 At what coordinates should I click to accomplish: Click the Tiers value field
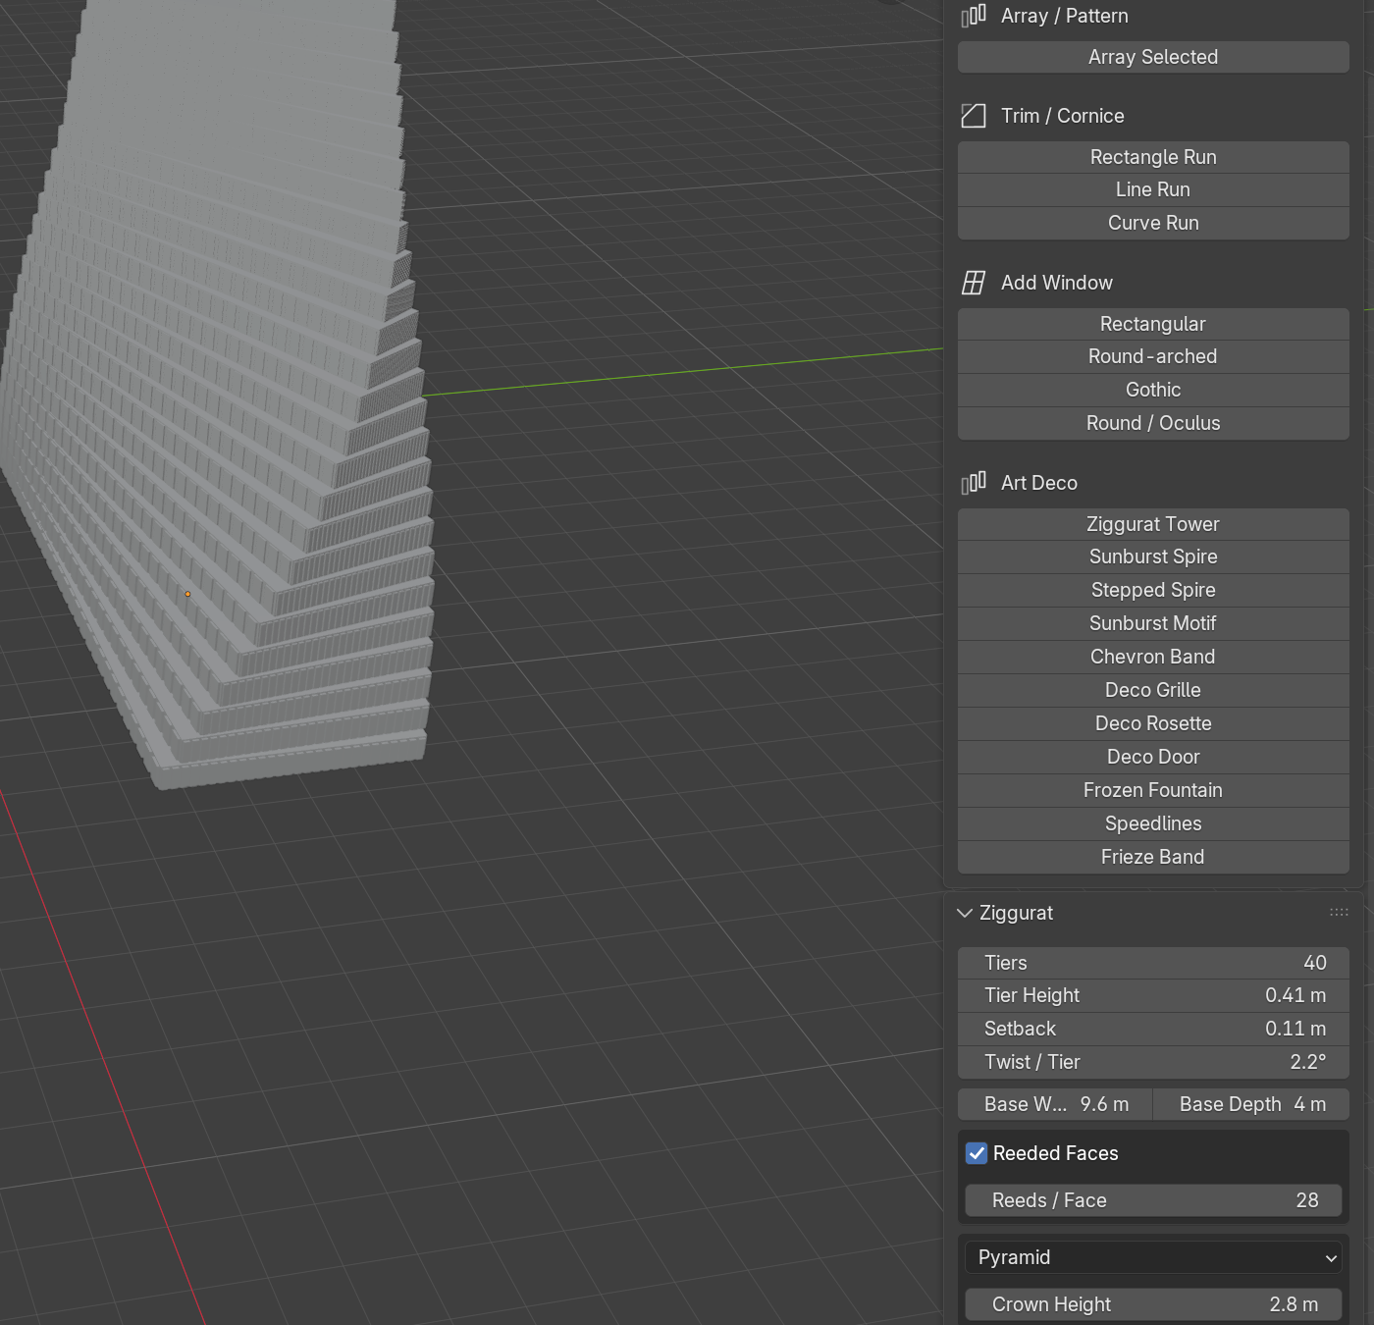[x=1153, y=963]
